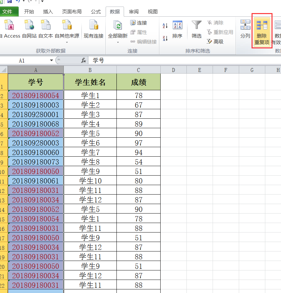Select cell with 201809180068
The height and width of the screenshot is (293, 281).
tap(36, 124)
